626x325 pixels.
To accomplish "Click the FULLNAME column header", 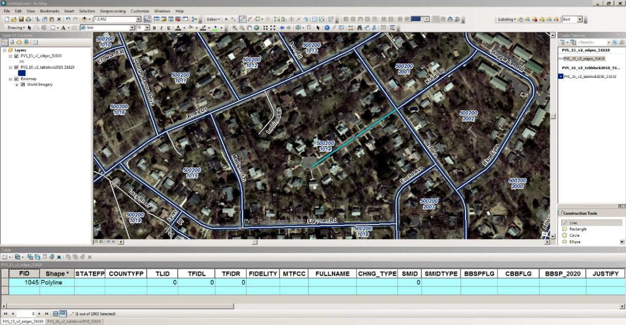I will click(x=332, y=274).
